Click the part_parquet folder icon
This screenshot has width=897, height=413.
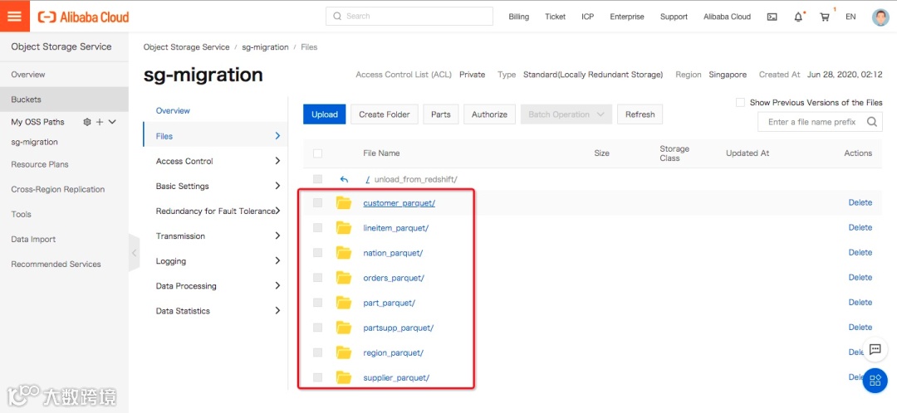tap(344, 302)
